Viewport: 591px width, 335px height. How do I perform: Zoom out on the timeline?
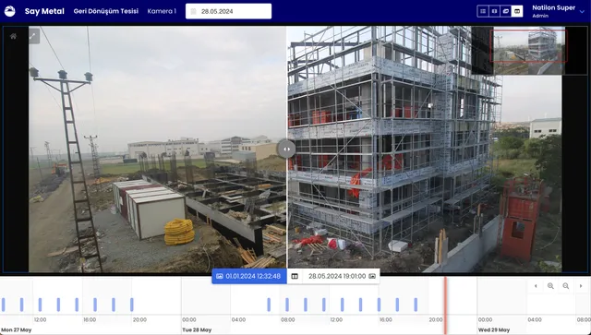tap(566, 286)
